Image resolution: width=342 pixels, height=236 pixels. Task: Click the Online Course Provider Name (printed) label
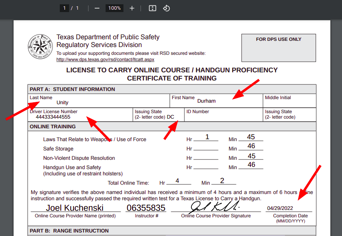coord(75,216)
